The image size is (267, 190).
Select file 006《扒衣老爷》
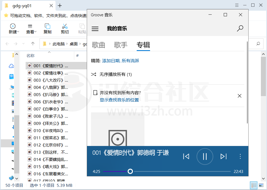pos(51,102)
